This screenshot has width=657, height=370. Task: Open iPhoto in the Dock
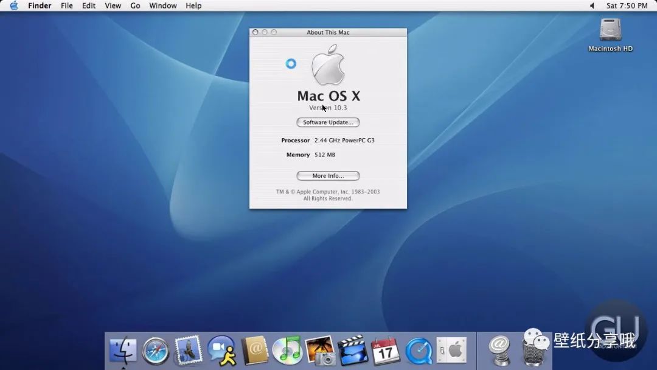click(321, 351)
